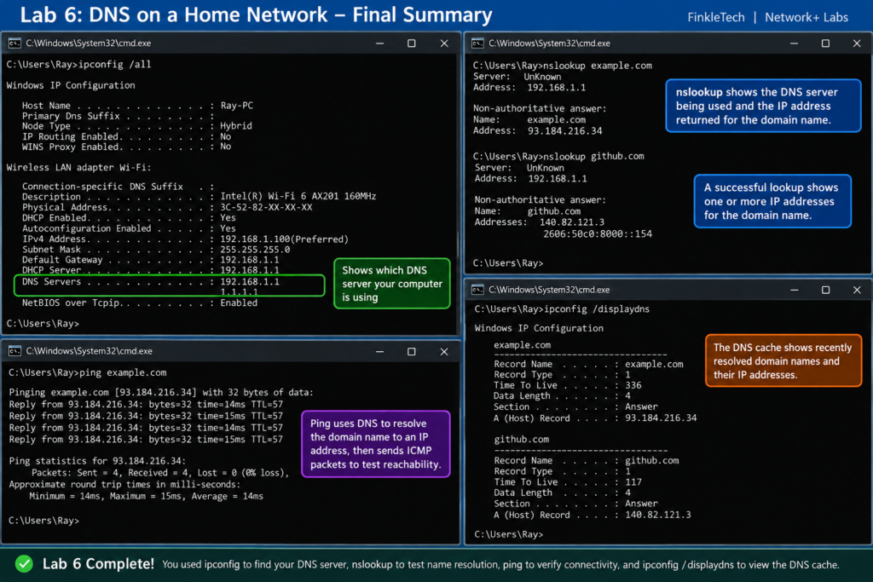This screenshot has height=582, width=873.
Task: Click the Addresses 140.82.121.3 nslookup line
Action: (539, 222)
